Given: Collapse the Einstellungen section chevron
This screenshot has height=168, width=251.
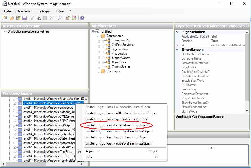Looking at the screenshot, I should [177, 50].
